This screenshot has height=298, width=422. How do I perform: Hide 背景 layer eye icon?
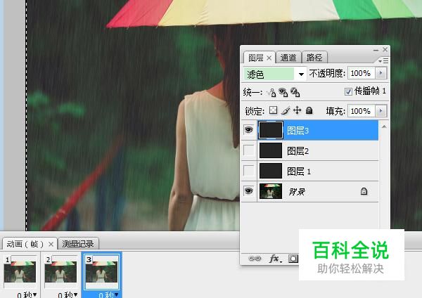coord(249,191)
